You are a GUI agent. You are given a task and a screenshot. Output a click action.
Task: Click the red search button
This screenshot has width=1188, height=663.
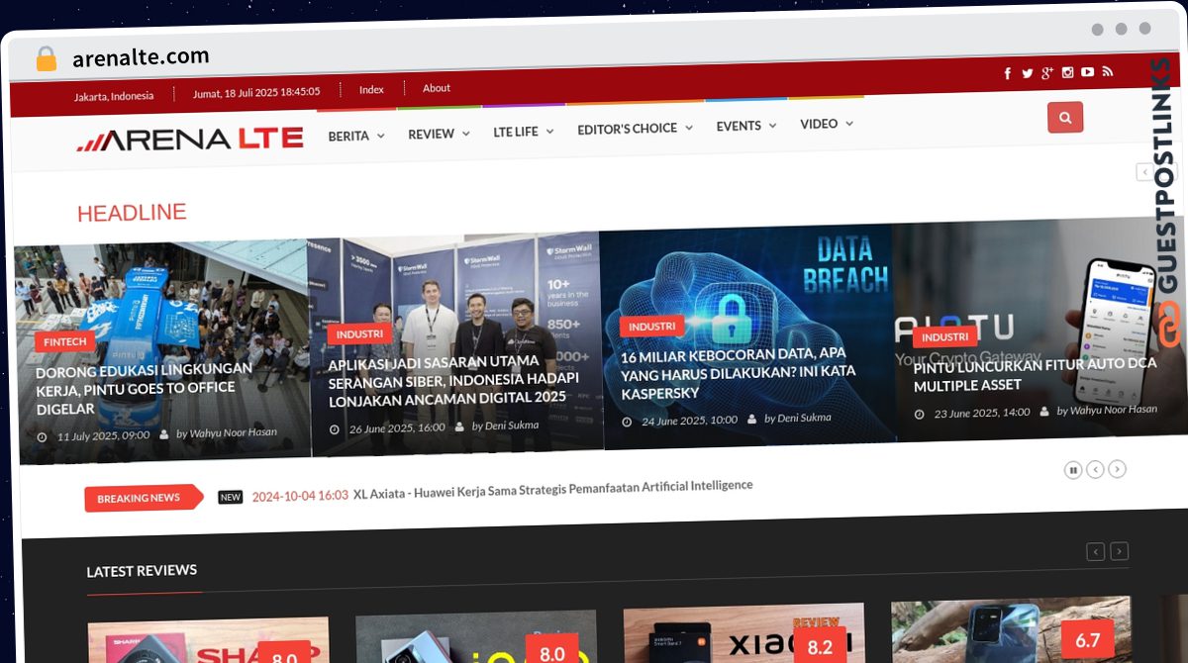[x=1065, y=118]
